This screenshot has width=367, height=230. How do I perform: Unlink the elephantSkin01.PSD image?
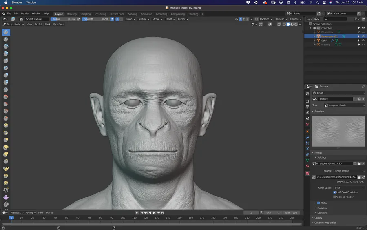tap(363, 163)
